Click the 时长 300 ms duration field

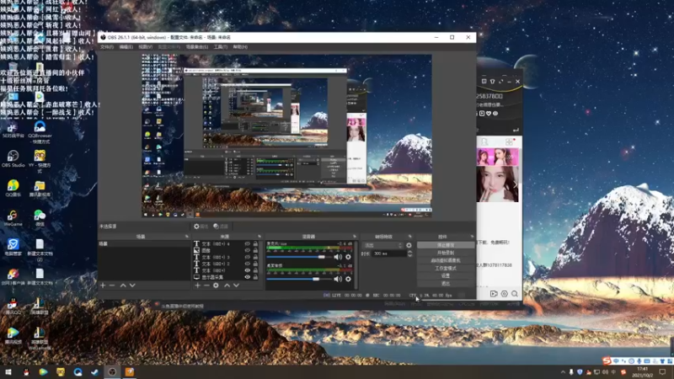point(389,254)
